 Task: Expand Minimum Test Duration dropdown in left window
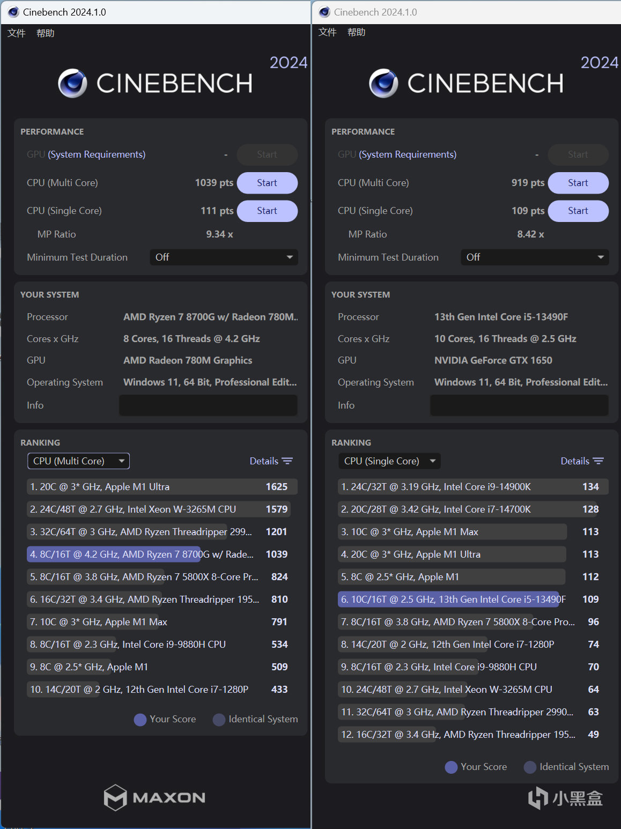click(224, 257)
